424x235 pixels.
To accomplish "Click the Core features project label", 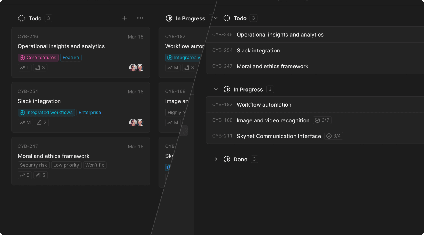I will point(38,58).
